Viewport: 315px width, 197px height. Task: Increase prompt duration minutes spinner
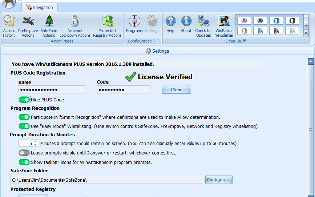[x=36, y=142]
